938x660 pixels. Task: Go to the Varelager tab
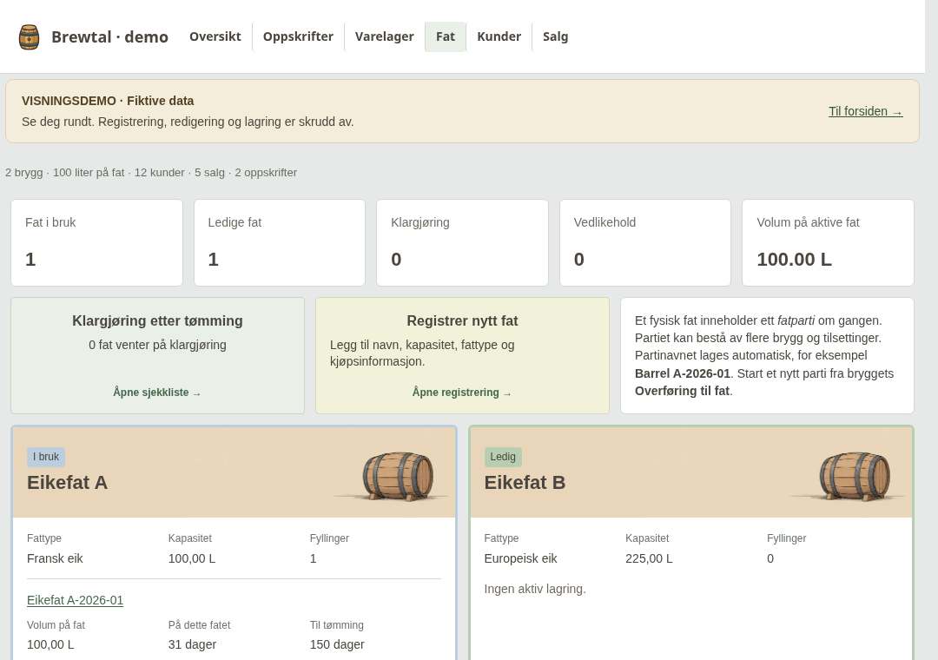384,36
